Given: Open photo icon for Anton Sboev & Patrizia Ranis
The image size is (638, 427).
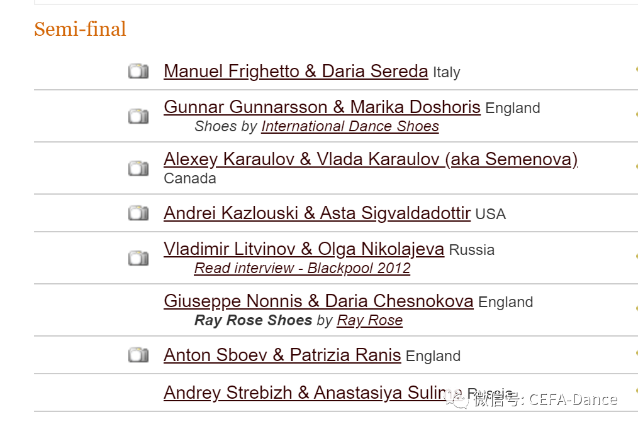Looking at the screenshot, I should (x=138, y=355).
